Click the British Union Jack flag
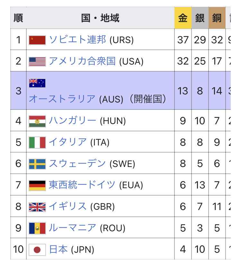This screenshot has width=241, height=263. point(37,206)
